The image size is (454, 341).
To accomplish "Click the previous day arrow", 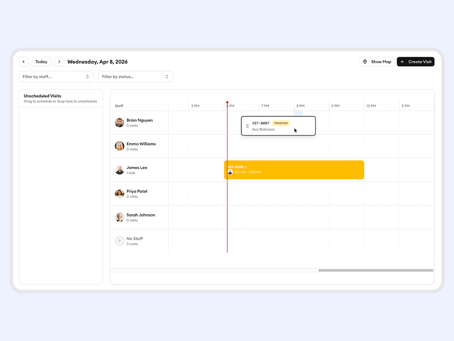I will [x=24, y=62].
